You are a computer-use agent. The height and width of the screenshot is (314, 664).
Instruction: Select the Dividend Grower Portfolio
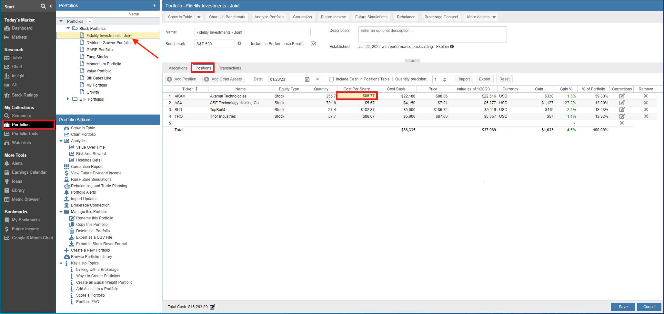[108, 43]
